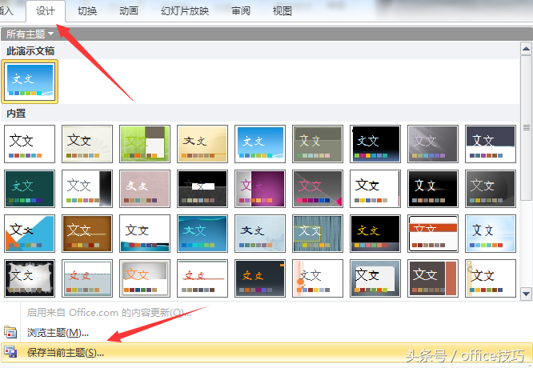Select the sky-blue theme under 此演示文稿

point(30,82)
